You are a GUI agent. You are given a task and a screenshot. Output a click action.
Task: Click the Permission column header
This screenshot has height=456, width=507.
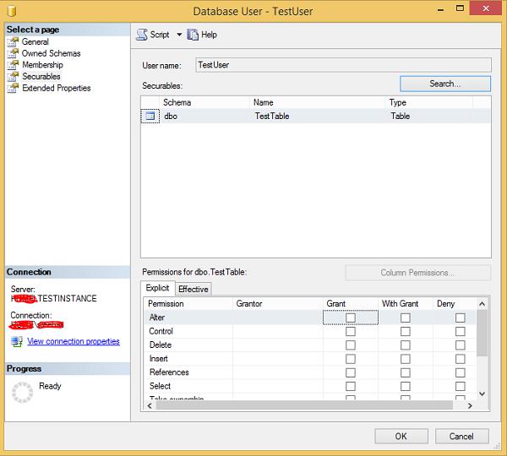(188, 304)
